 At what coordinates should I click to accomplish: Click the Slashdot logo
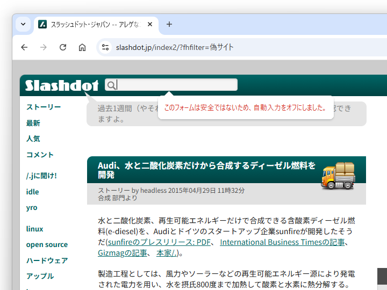click(x=62, y=86)
